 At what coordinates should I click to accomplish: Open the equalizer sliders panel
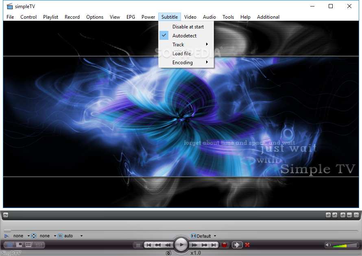click(39, 245)
